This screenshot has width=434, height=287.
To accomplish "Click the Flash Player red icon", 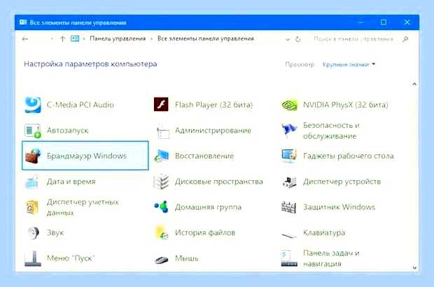I will 161,105.
